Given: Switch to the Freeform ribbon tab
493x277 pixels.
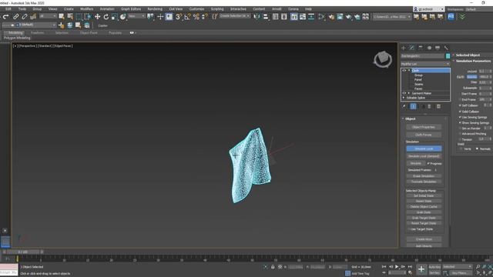Looking at the screenshot, I should tap(38, 32).
